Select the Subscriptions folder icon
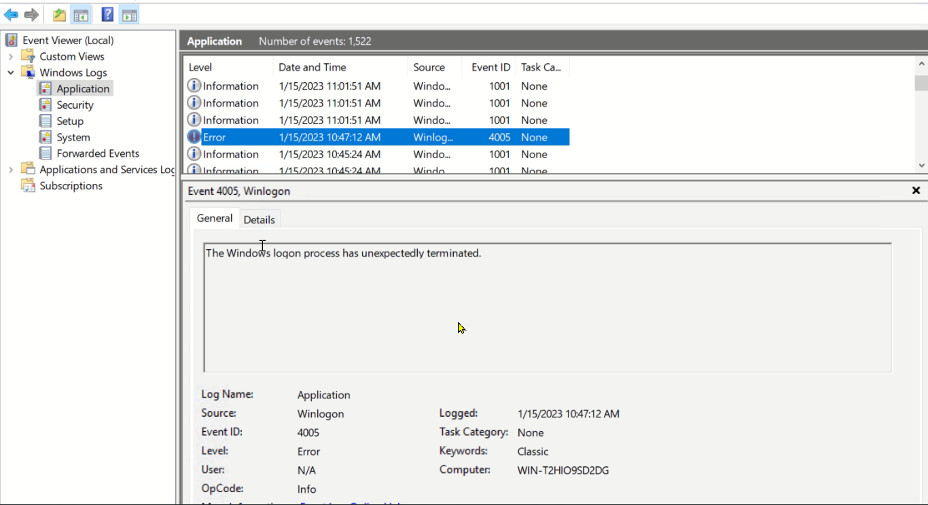Image resolution: width=928 pixels, height=505 pixels. (x=28, y=186)
